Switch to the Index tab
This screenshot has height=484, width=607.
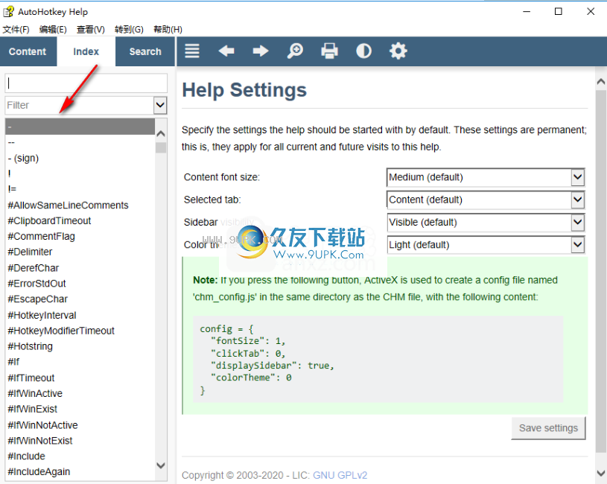coord(86,51)
